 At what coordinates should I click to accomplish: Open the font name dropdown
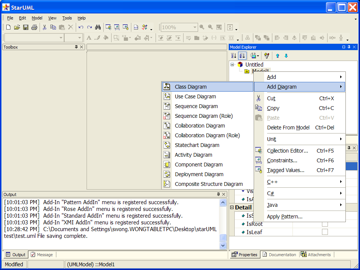point(61,38)
